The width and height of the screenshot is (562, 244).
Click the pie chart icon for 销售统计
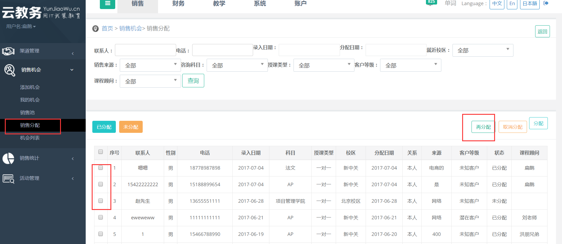coord(8,158)
